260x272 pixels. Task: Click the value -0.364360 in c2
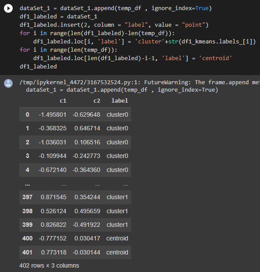click(86, 170)
